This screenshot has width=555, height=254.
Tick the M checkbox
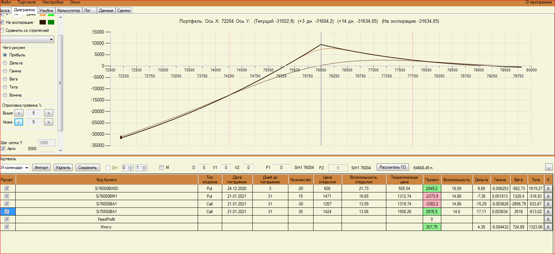(161, 168)
